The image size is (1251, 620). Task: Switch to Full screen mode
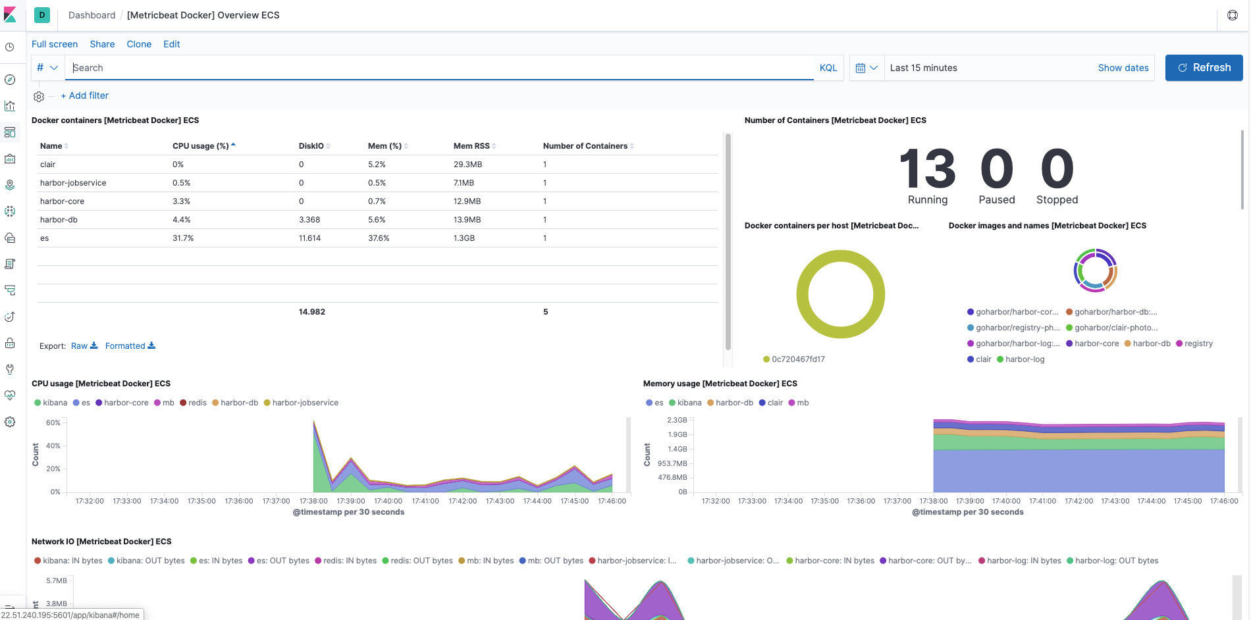click(x=55, y=44)
